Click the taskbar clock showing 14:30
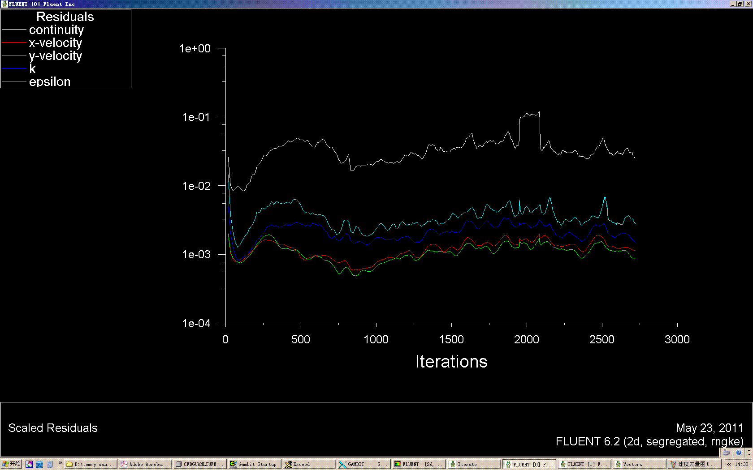 point(741,464)
